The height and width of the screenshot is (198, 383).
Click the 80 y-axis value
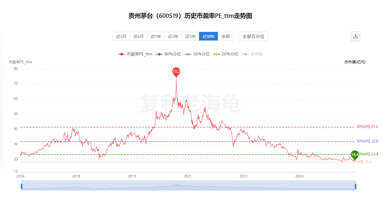pos(15,69)
